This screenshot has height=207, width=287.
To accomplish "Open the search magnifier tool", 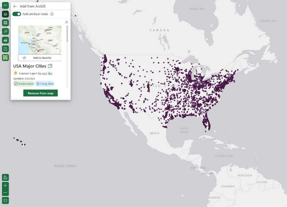I will (5, 31).
